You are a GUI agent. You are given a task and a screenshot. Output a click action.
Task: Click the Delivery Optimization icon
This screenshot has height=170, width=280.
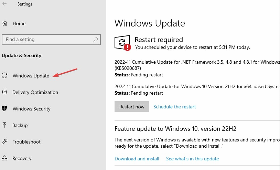click(5, 92)
